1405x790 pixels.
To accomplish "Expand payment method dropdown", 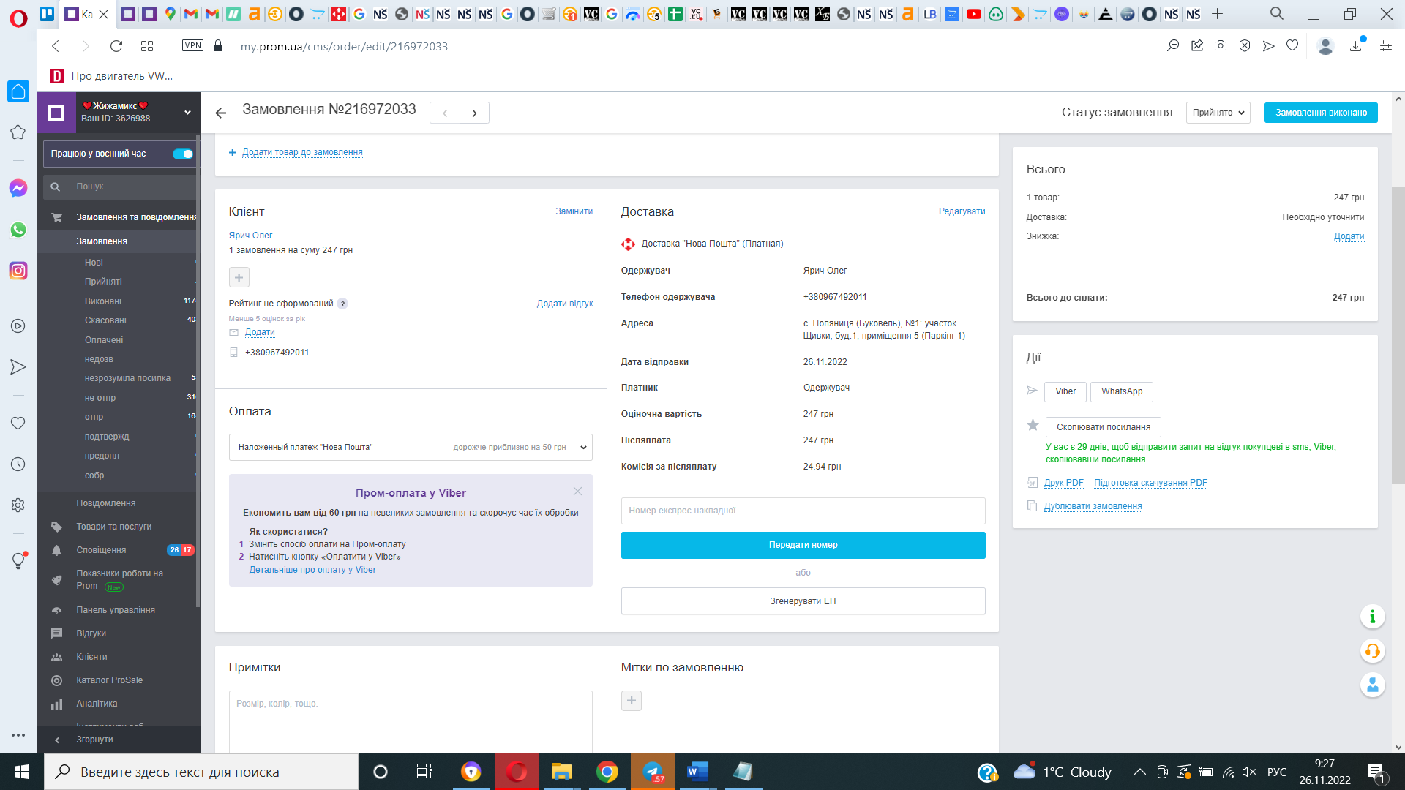I will click(x=411, y=447).
